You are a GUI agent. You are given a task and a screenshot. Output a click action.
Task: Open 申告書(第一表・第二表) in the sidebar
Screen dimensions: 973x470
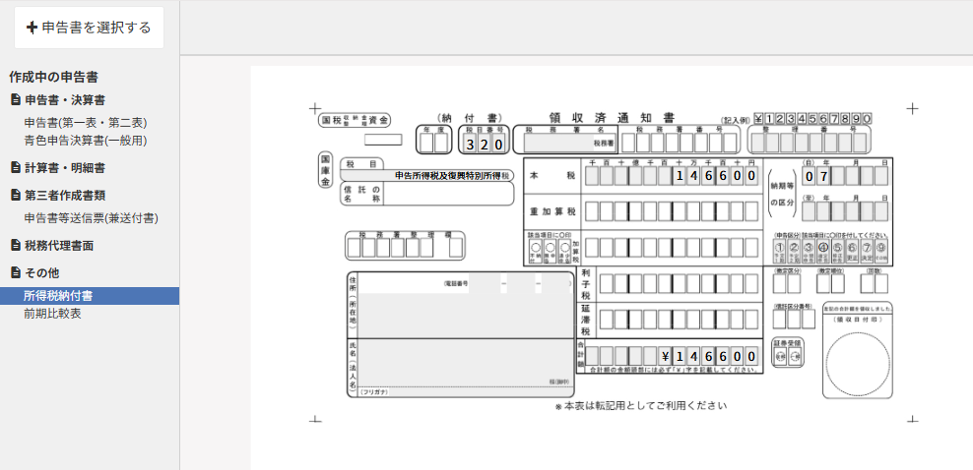(86, 123)
